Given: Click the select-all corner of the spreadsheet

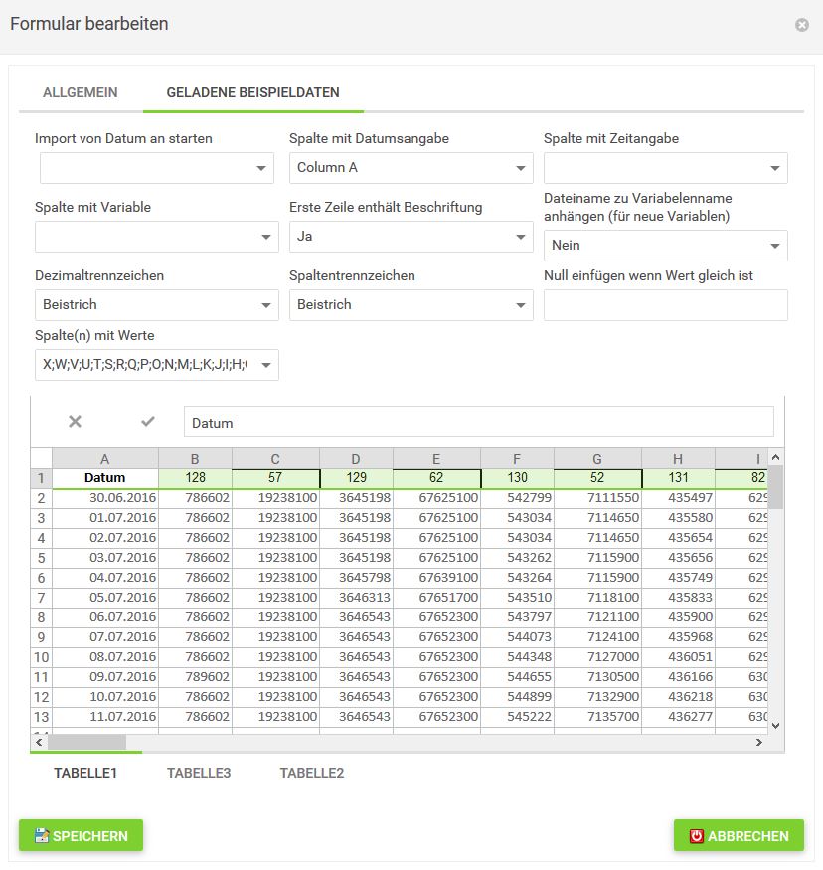Looking at the screenshot, I should [x=41, y=458].
